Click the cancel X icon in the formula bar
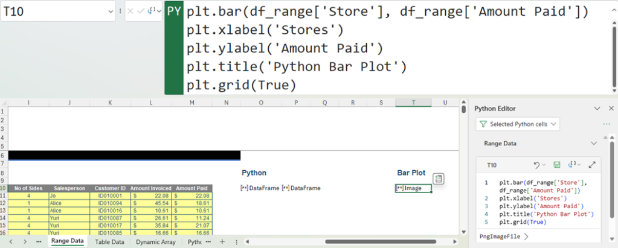The image size is (618, 248). (x=130, y=11)
